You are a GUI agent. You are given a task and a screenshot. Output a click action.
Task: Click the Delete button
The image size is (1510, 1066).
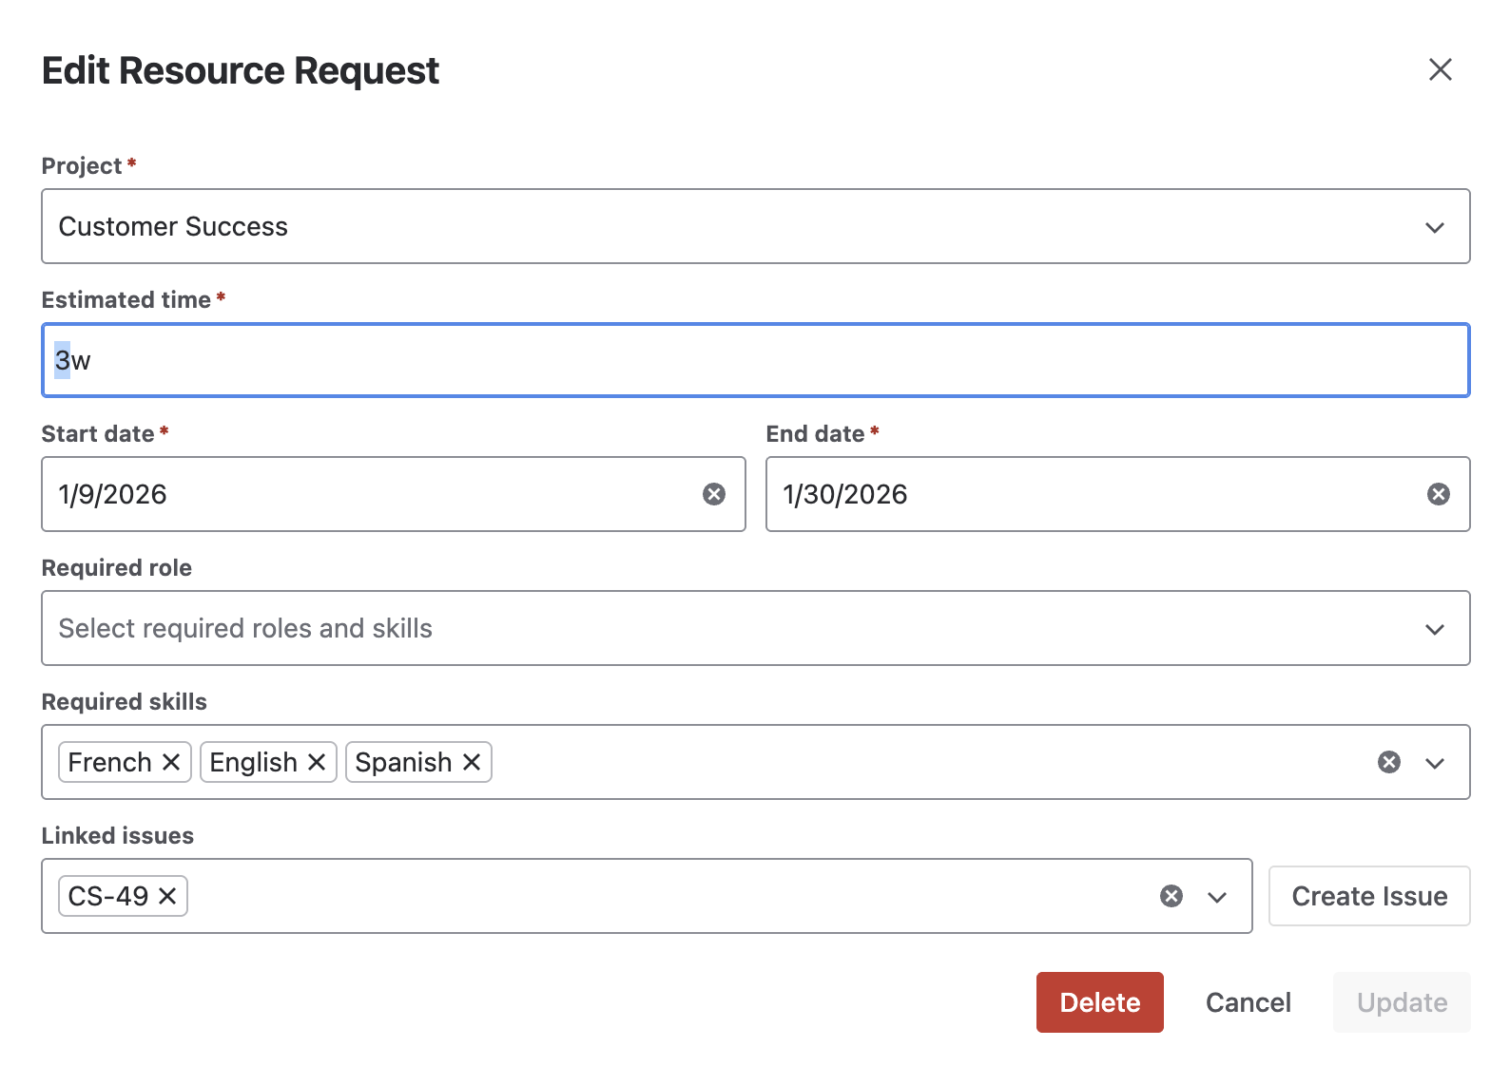(x=1099, y=1002)
